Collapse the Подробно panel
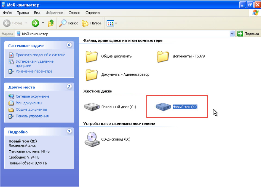Screen dimensions: 261x187 pos(69,131)
